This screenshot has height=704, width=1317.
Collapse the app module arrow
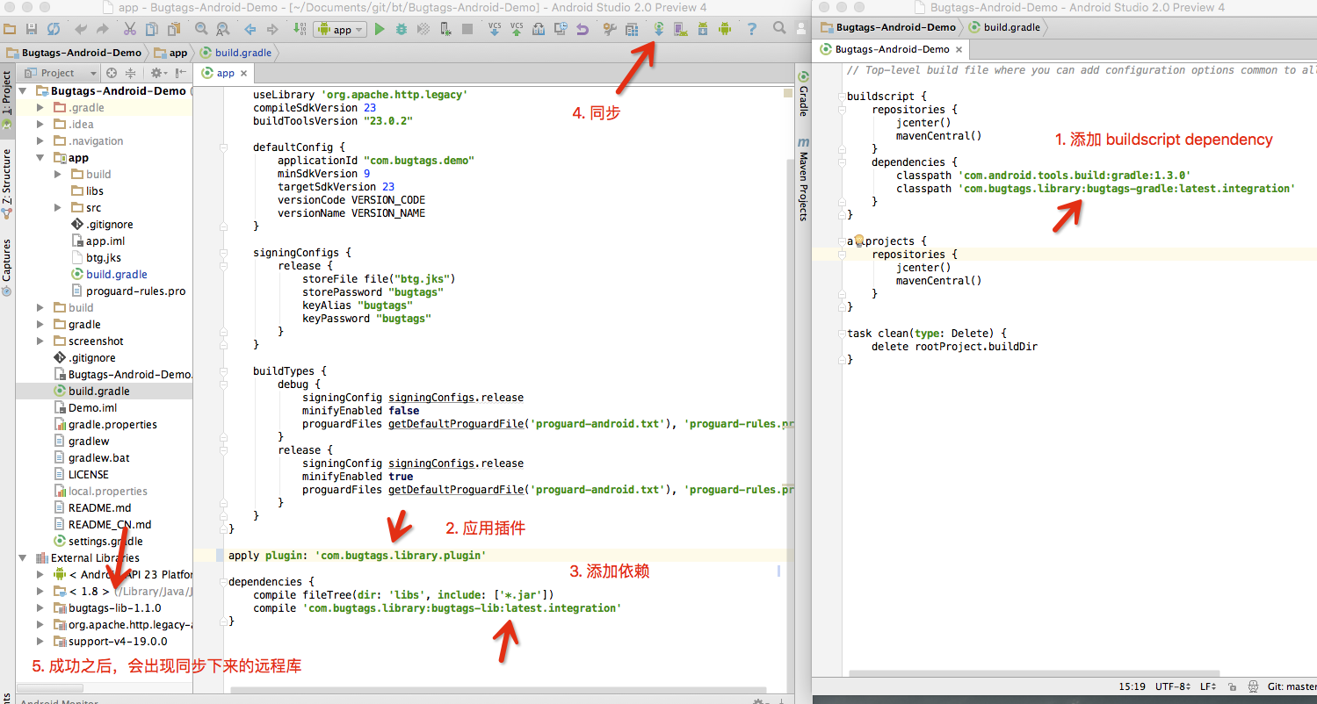coord(40,158)
